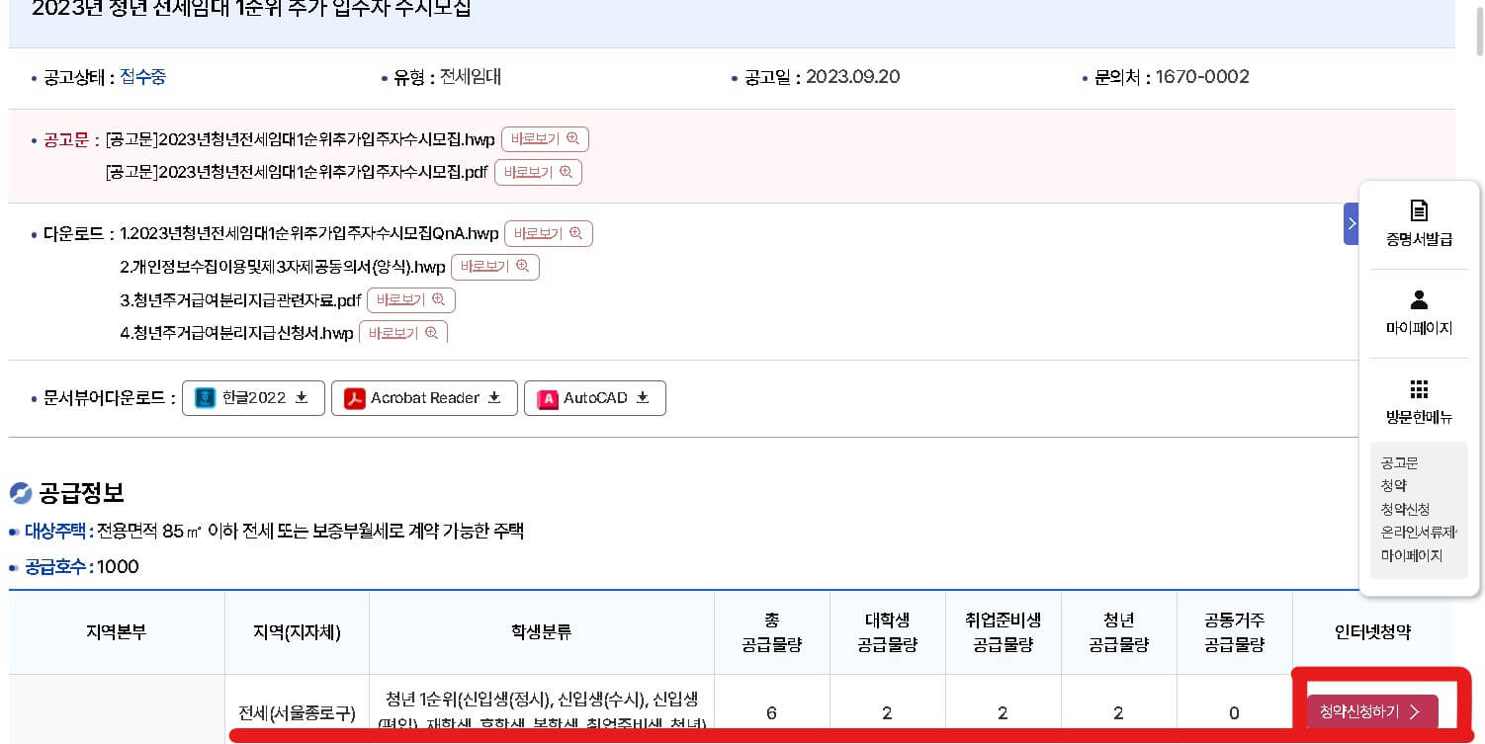Image resolution: width=1485 pixels, height=744 pixels.
Task: Click the 접수중 status text
Action: (143, 77)
